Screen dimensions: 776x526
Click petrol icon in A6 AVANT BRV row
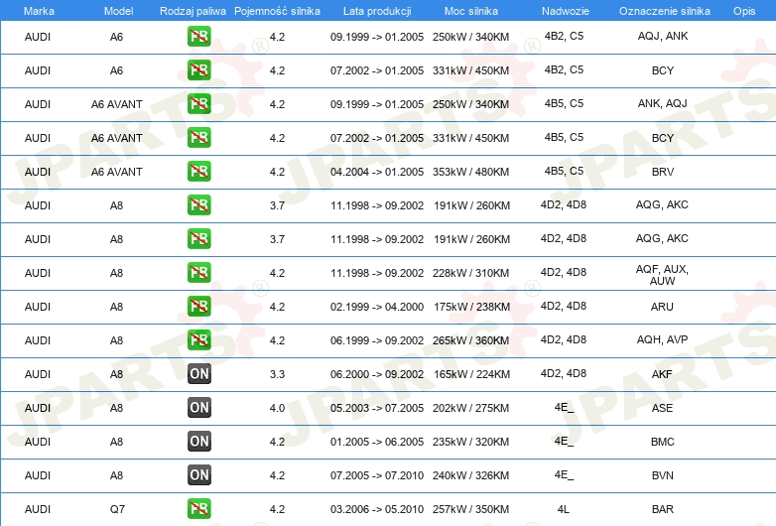tap(198, 172)
